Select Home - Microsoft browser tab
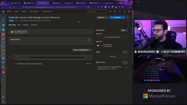 (16, 3)
